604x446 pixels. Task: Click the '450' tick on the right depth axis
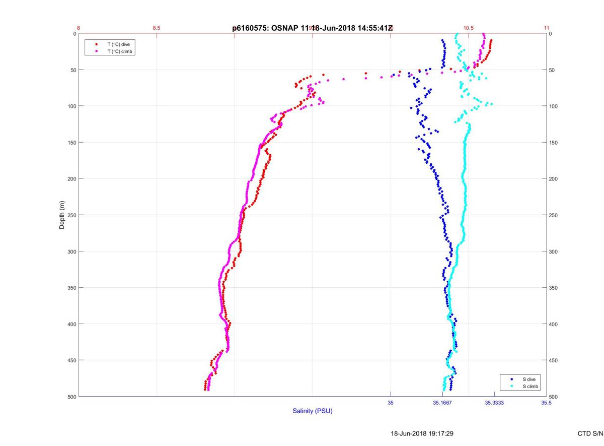pyautogui.click(x=554, y=360)
